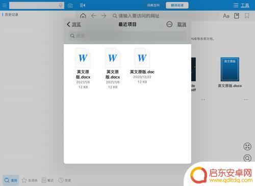This screenshot has width=255, height=186.
Task: Click the 2020/12/22 date label
Action: coord(142,77)
